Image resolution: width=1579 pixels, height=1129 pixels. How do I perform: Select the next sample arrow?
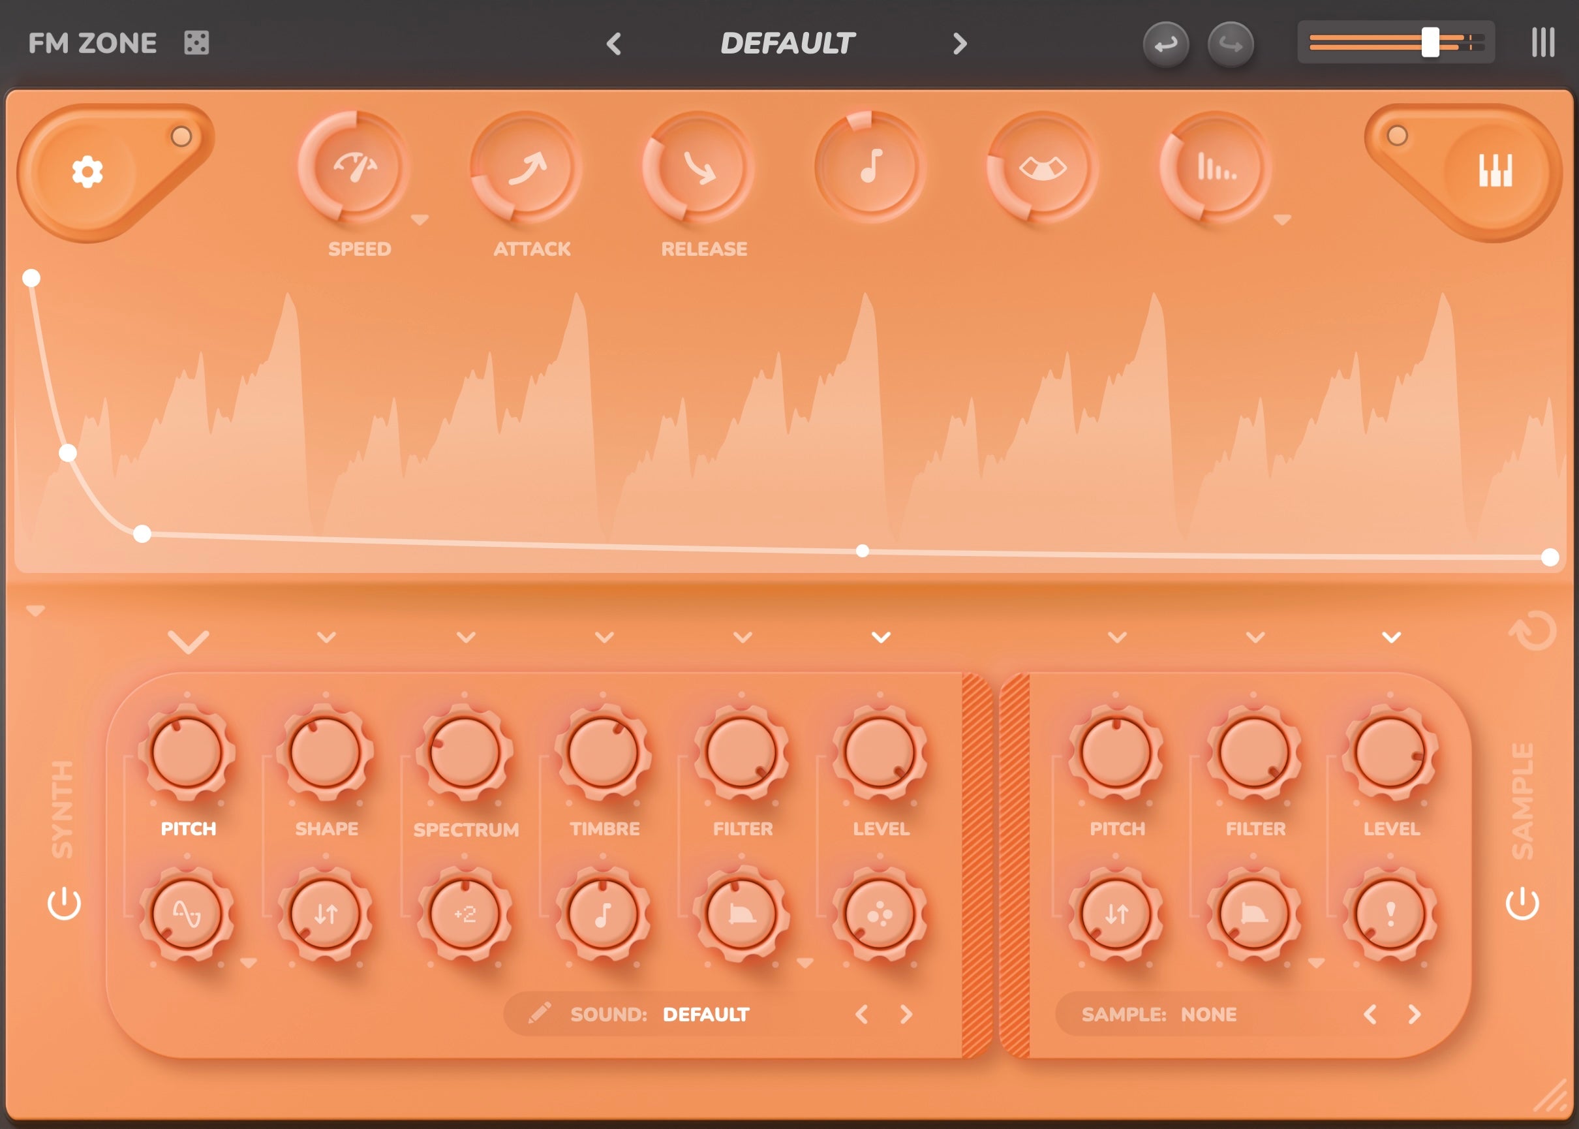click(1415, 1014)
